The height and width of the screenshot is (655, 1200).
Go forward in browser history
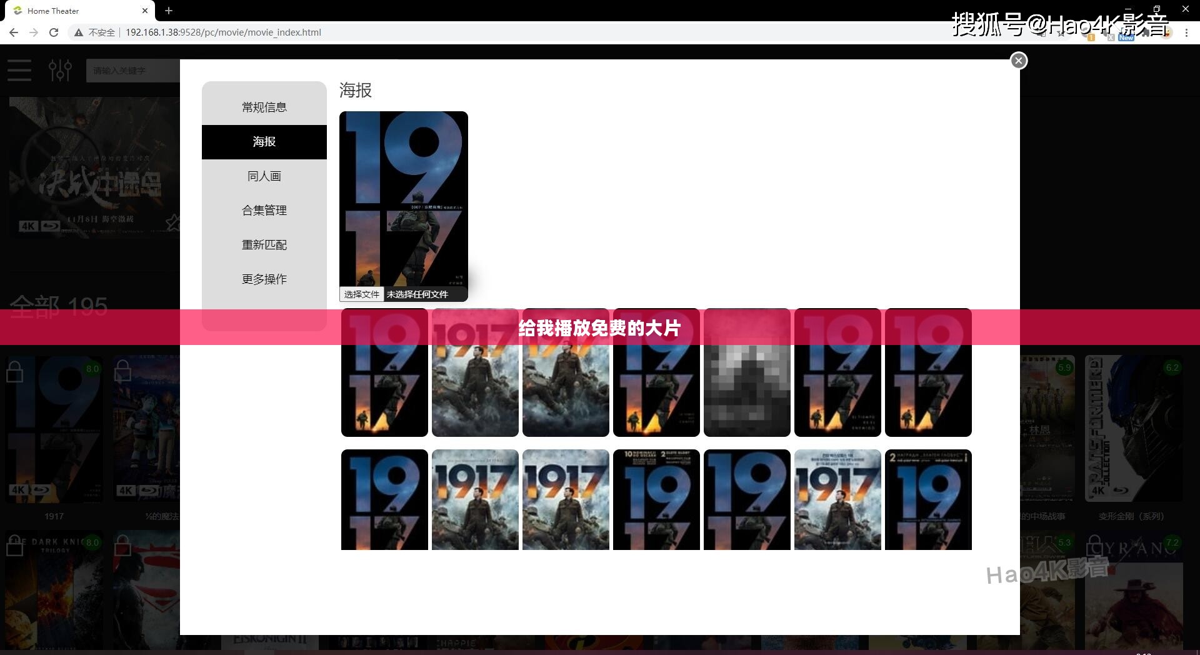point(34,32)
